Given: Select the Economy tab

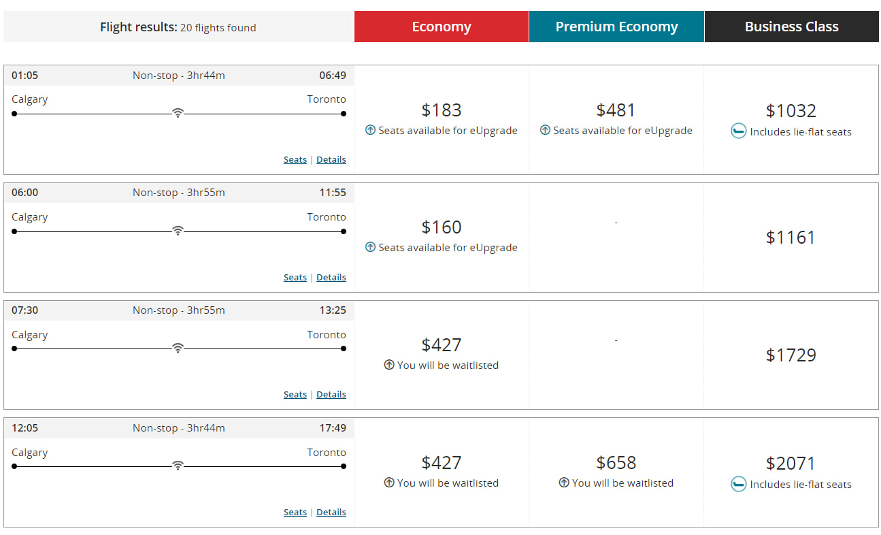Looking at the screenshot, I should [x=441, y=27].
